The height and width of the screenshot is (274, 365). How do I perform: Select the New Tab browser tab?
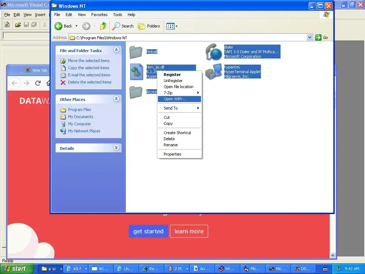(36, 70)
